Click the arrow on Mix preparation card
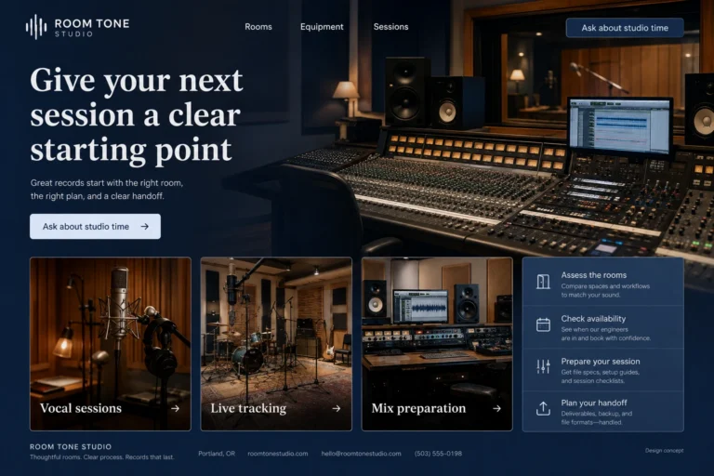714x476 pixels. pyautogui.click(x=496, y=408)
